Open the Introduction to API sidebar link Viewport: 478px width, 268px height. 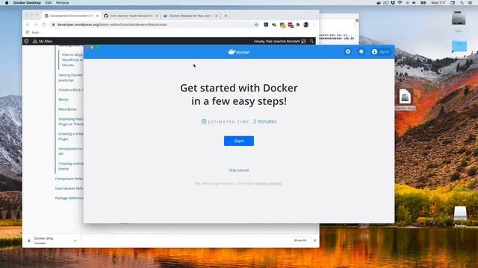point(70,151)
